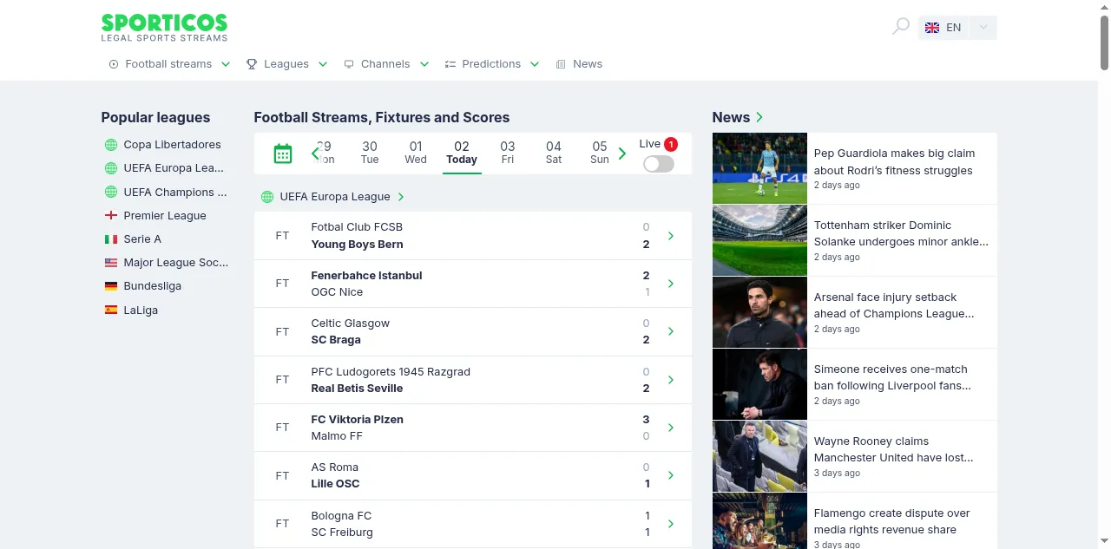Click the News menu newspaper icon
Viewport: 1111px width, 549px height.
(561, 64)
